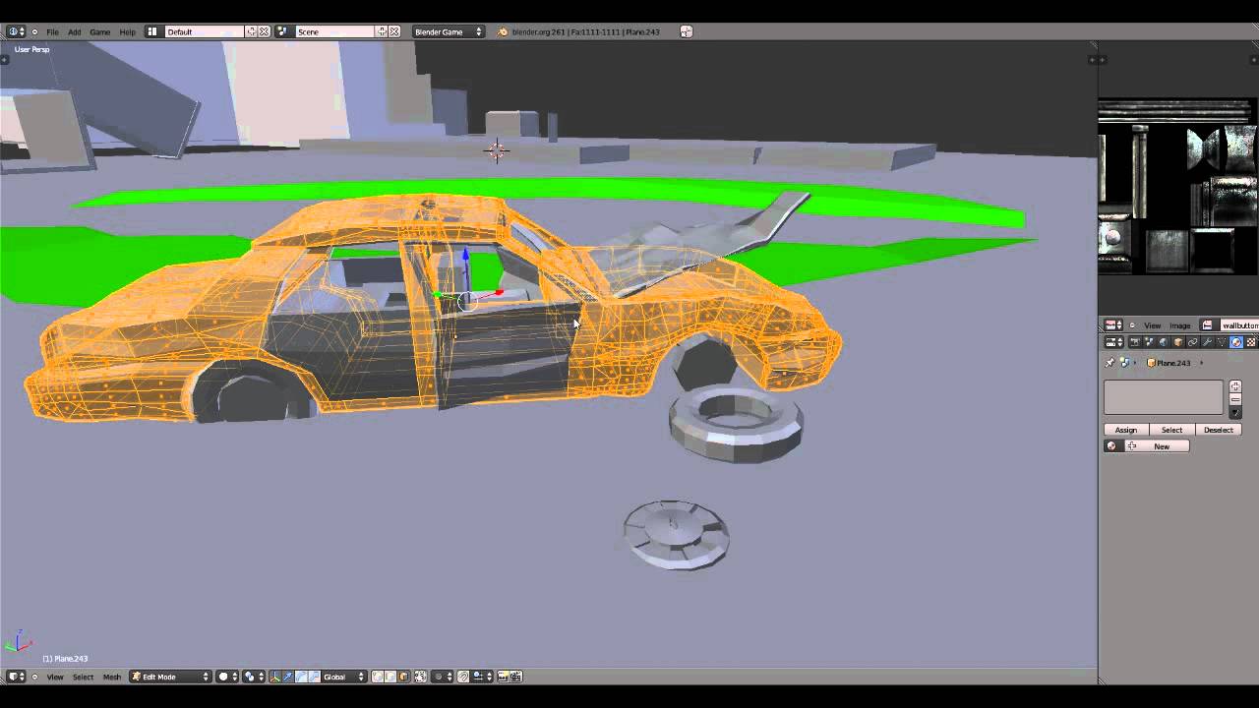
Task: Open the Edit Mode dropdown
Action: click(x=167, y=677)
